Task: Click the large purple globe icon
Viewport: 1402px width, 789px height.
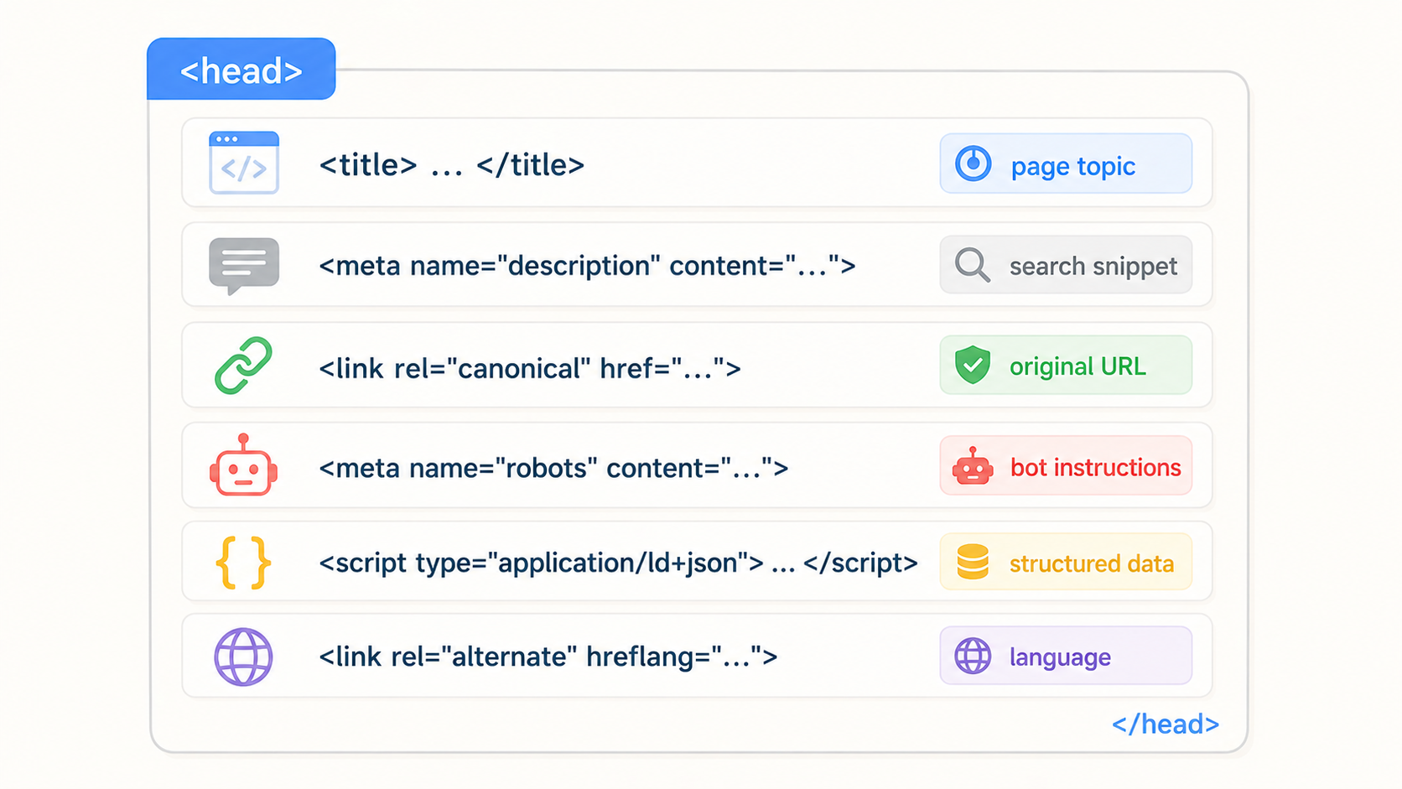Action: (x=243, y=657)
